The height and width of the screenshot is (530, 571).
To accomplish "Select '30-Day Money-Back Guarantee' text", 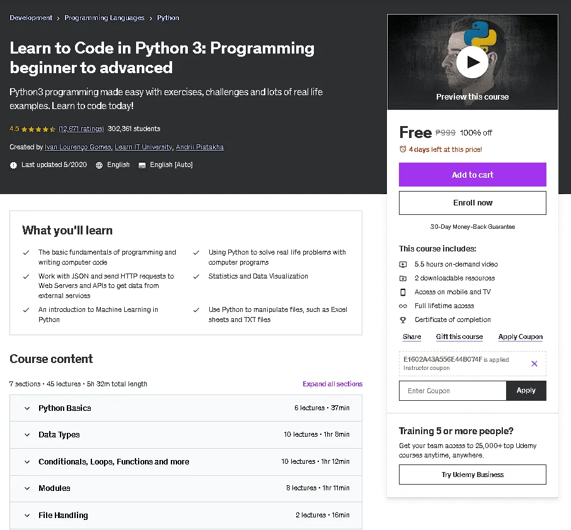I will (472, 227).
